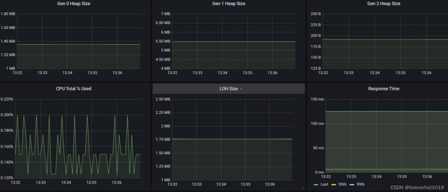Click the 1.40 MB label on Gen 0 axis
Screen dimensions: 448x192
8,41
